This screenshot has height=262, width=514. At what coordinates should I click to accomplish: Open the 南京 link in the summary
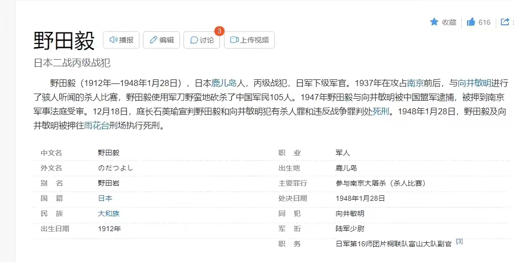coord(415,83)
